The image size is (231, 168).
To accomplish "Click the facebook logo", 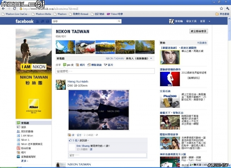I will click(x=25, y=21).
